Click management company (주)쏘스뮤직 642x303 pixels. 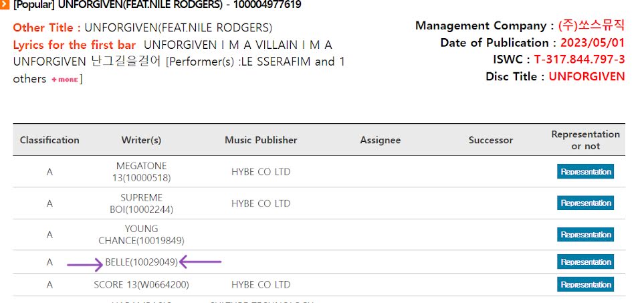(592, 25)
